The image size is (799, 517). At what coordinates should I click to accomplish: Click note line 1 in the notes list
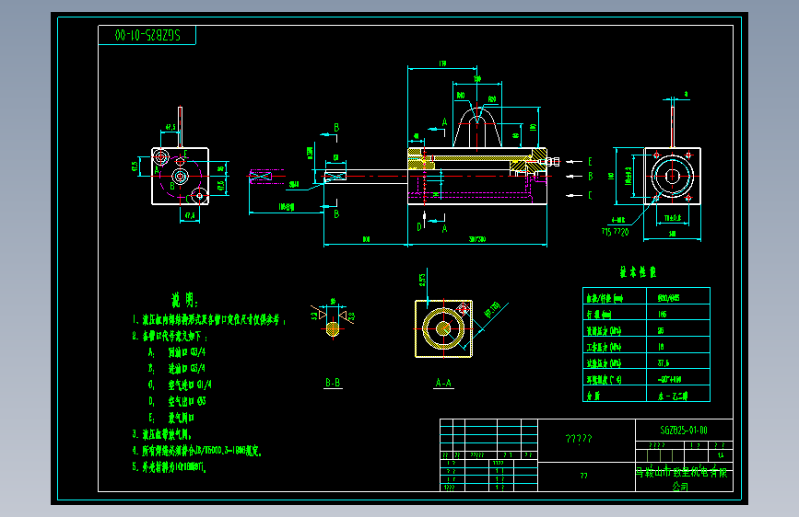pos(209,319)
